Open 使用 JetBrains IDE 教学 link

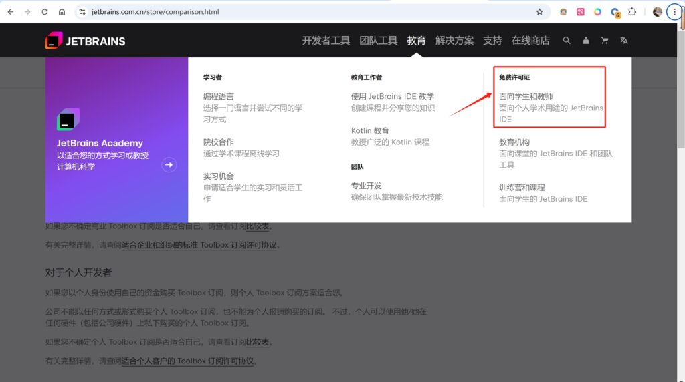coord(392,96)
